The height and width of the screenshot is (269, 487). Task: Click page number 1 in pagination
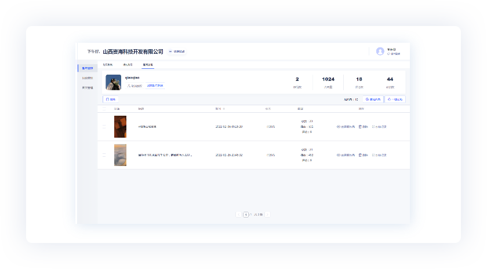246,214
